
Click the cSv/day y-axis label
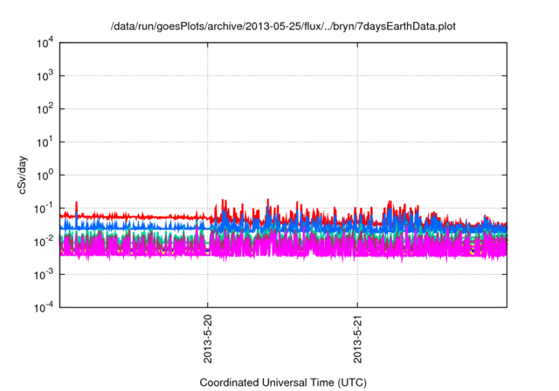coord(23,175)
